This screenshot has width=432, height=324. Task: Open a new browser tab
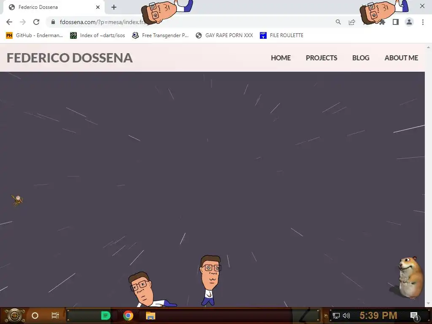(x=114, y=7)
